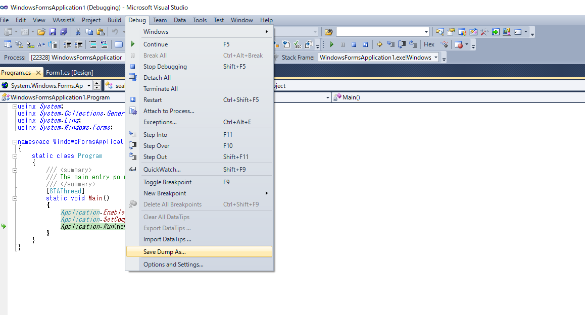Click the Cut scissors icon
This screenshot has height=315, width=585.
[x=78, y=32]
